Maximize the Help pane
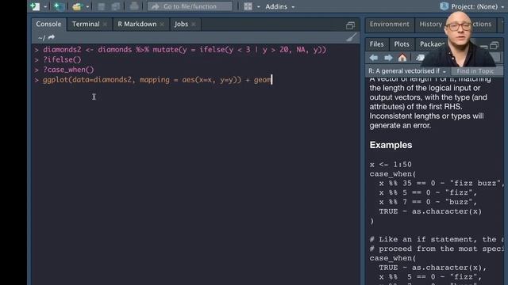Image resolution: width=508 pixels, height=285 pixels. click(x=494, y=46)
